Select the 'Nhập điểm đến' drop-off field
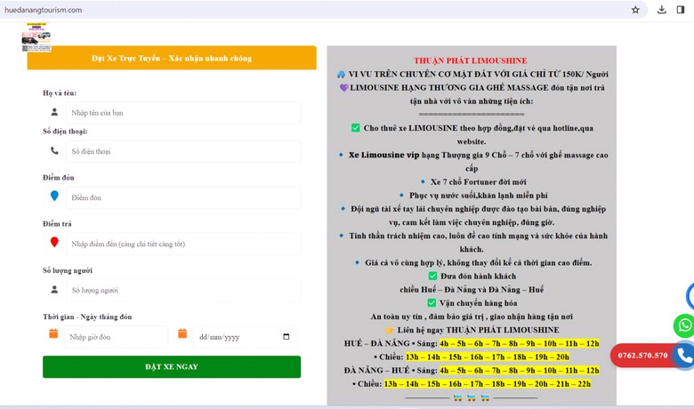The width and height of the screenshot is (694, 409). click(182, 244)
